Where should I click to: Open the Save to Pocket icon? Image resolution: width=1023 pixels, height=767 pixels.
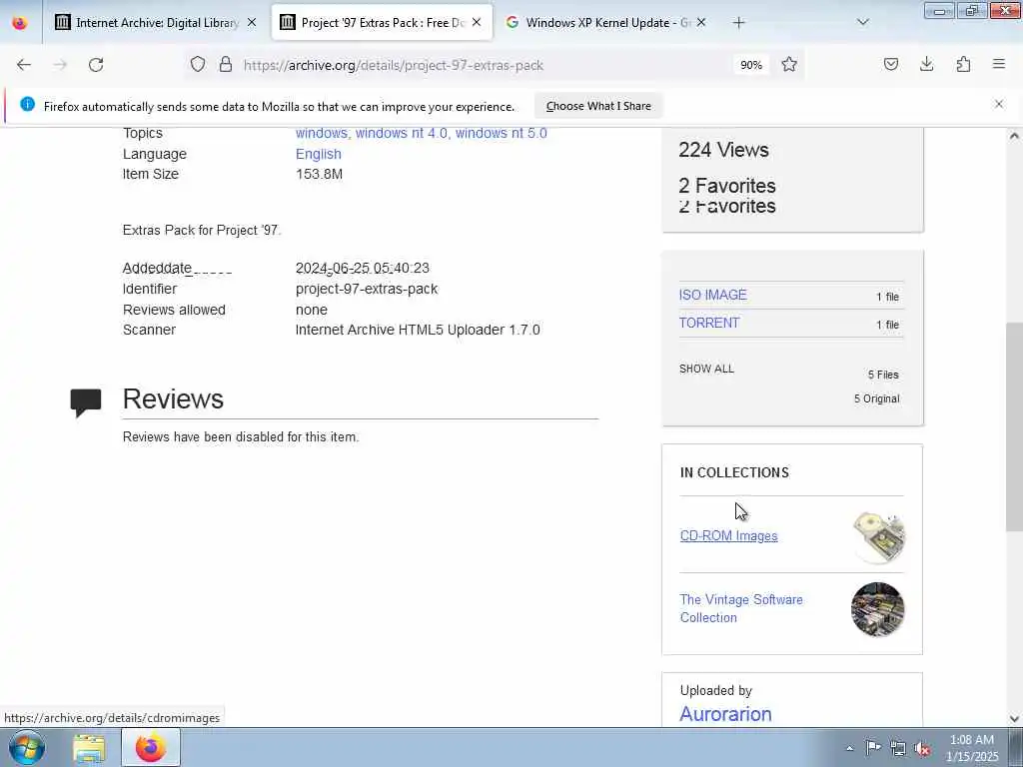pyautogui.click(x=891, y=64)
